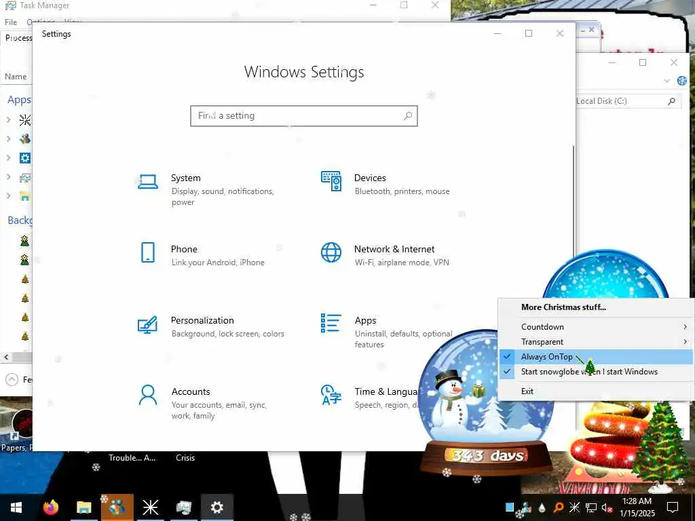The image size is (695, 521).
Task: Open Accounts person icon
Action: pos(148,395)
